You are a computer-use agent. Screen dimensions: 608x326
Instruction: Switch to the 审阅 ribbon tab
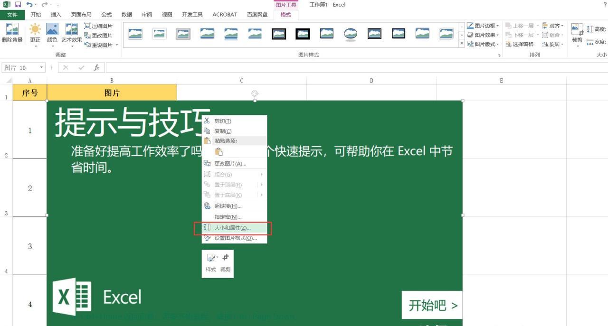coord(147,15)
